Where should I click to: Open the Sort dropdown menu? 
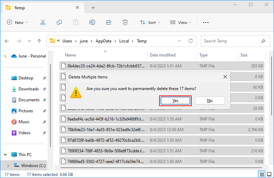150,23
